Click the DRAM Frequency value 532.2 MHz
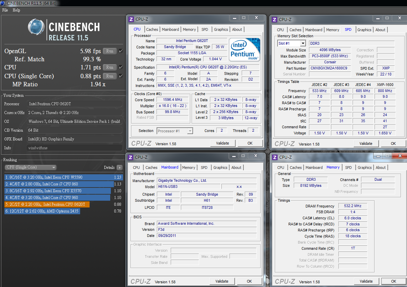Screen dimensions: 407x287 pos(352,206)
